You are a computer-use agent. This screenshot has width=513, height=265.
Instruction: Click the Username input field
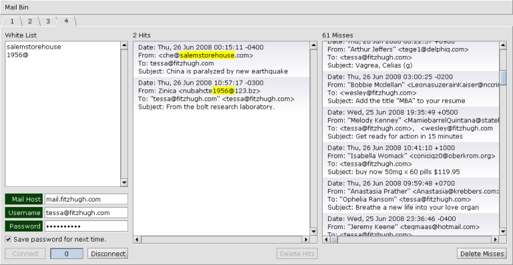pos(86,213)
